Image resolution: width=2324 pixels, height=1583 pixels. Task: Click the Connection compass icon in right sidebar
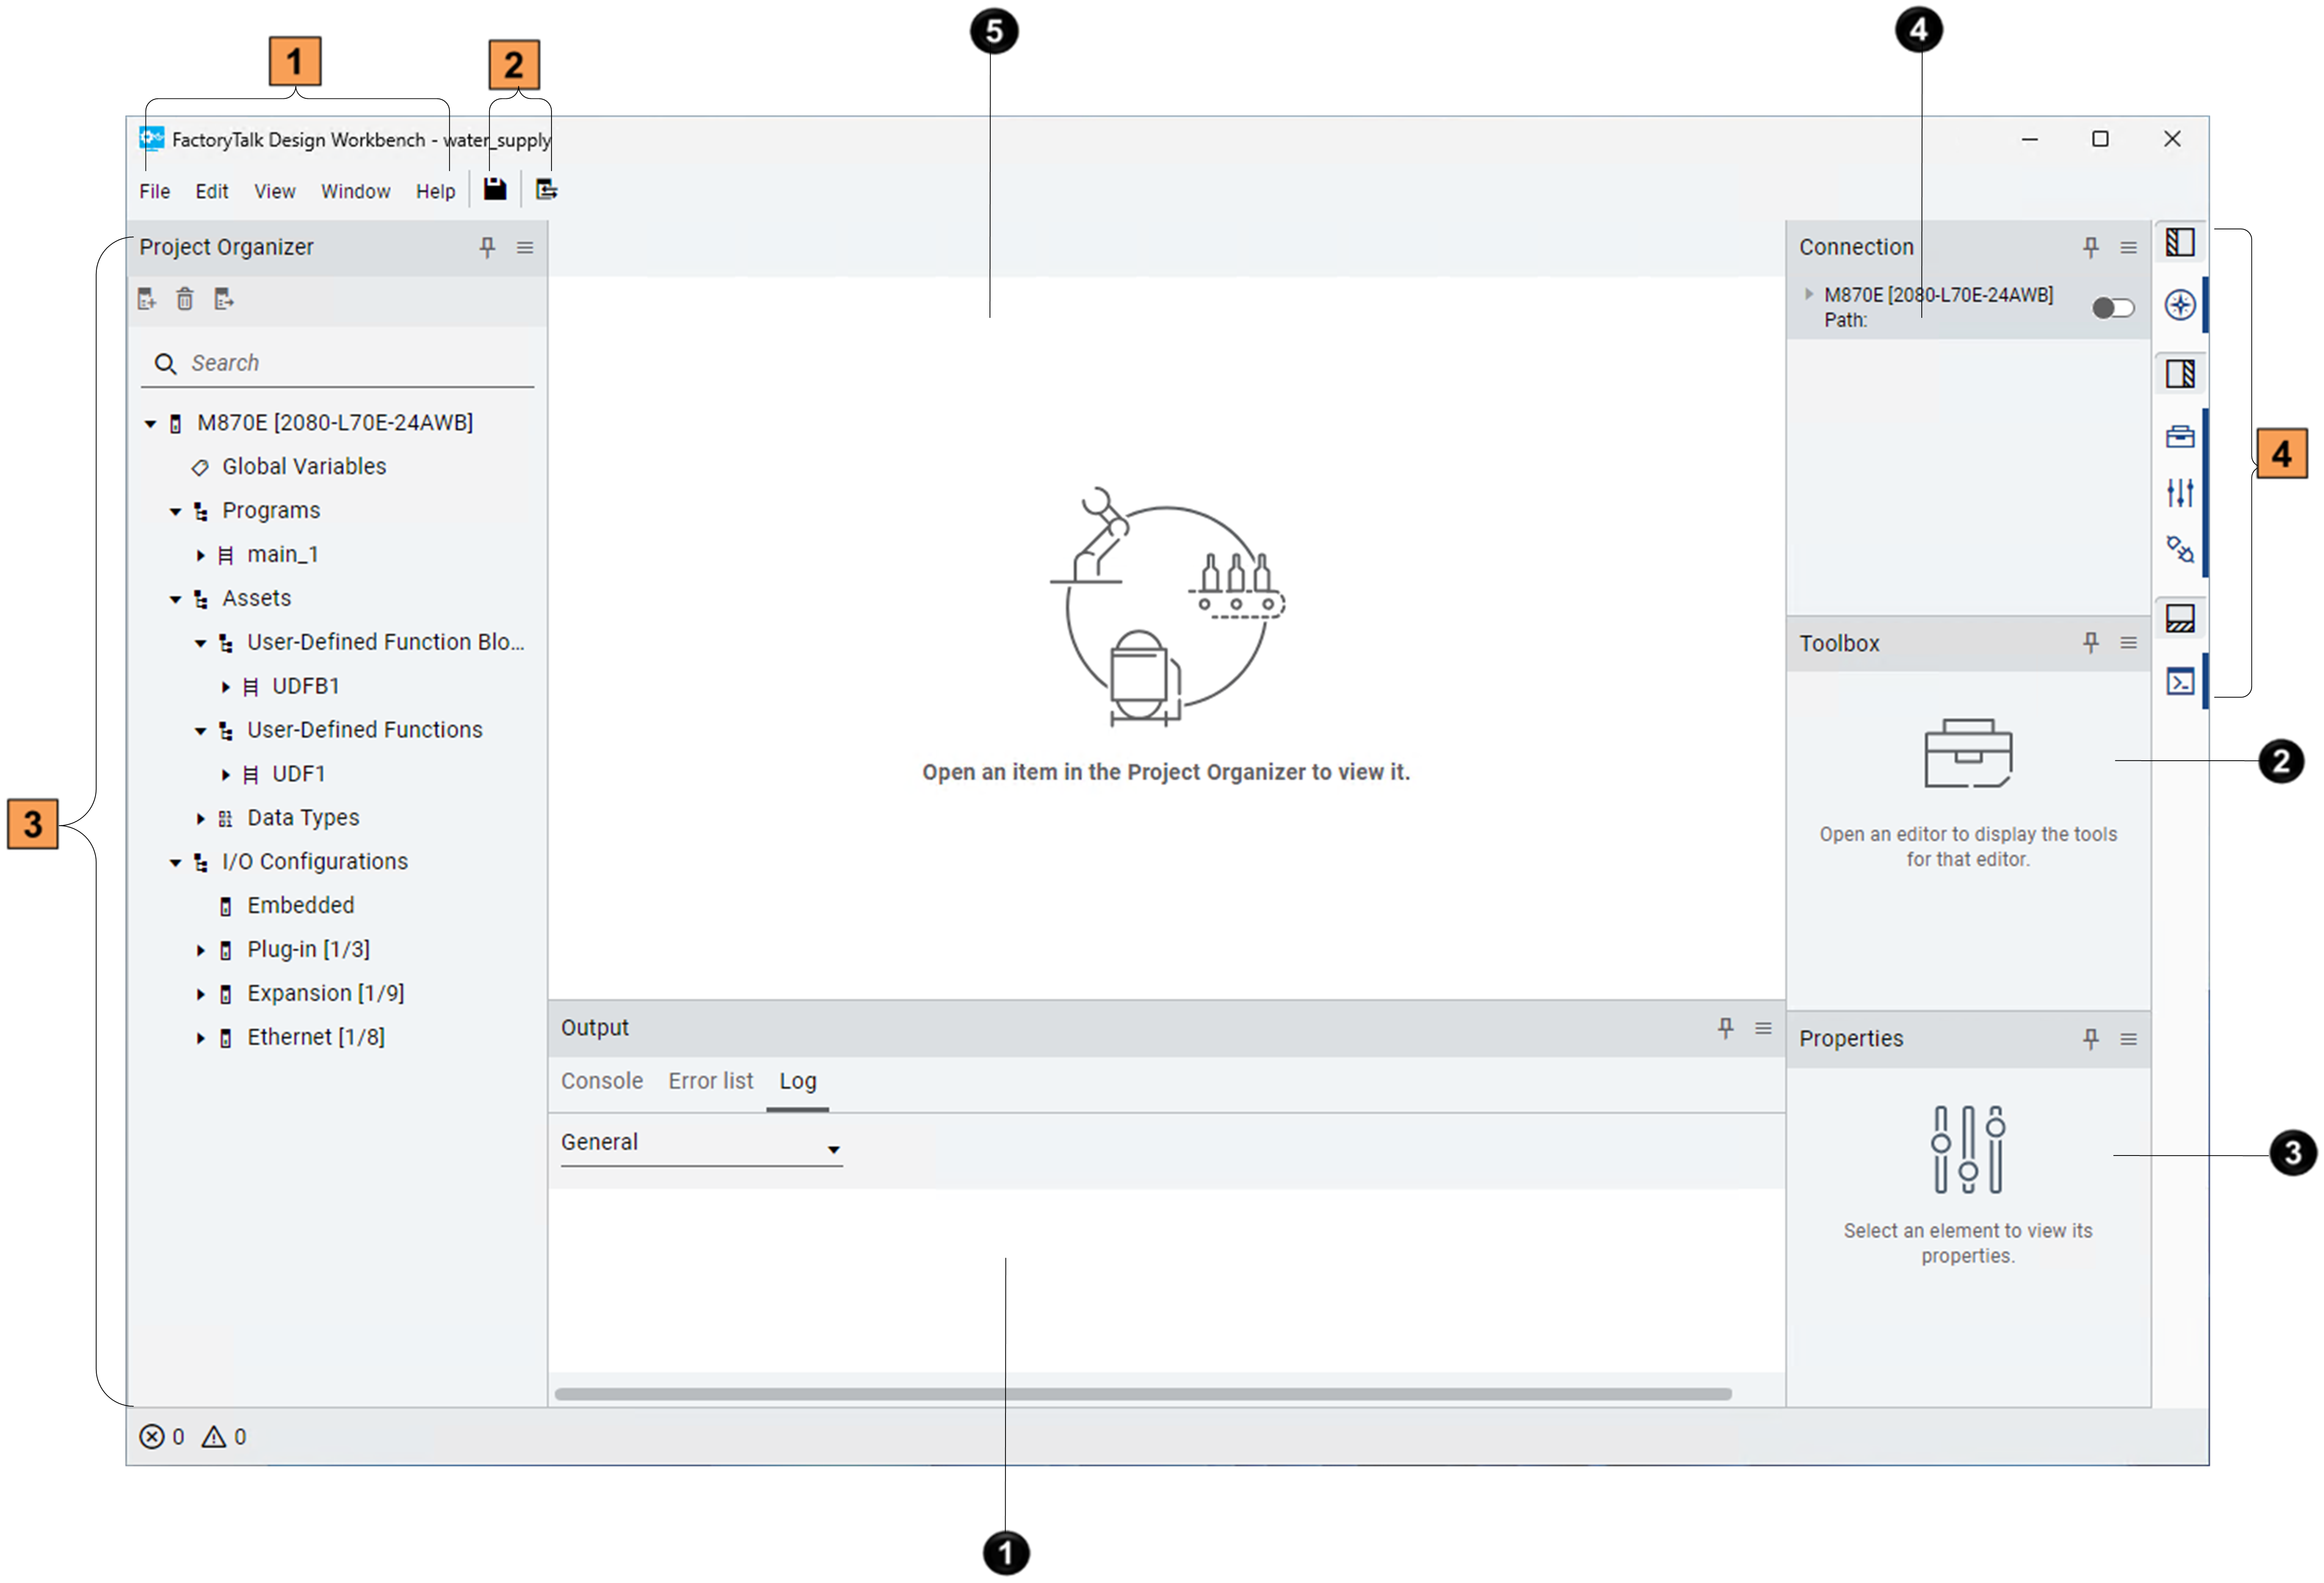[2180, 305]
